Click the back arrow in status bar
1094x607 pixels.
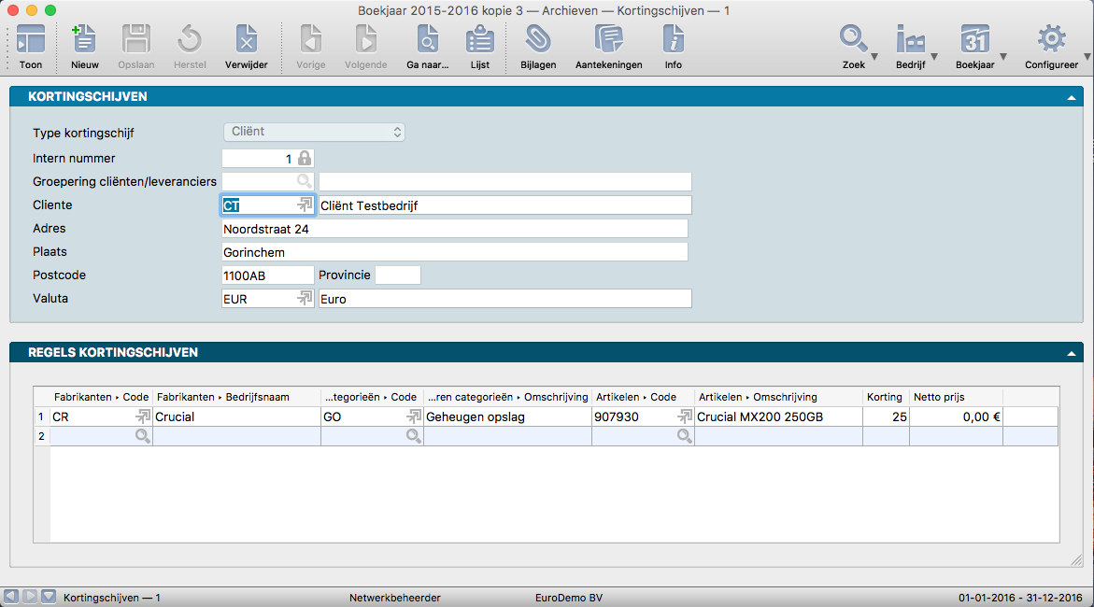click(x=11, y=597)
